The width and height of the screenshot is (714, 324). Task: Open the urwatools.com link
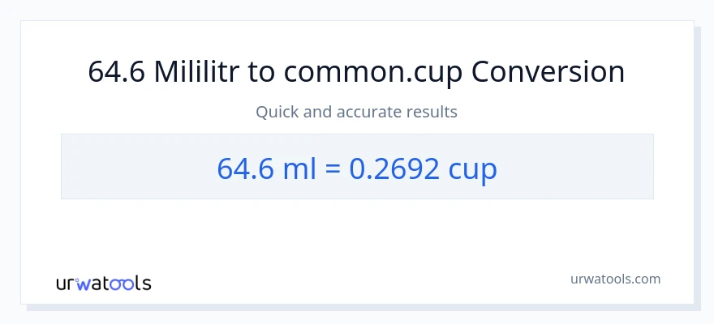click(x=614, y=279)
